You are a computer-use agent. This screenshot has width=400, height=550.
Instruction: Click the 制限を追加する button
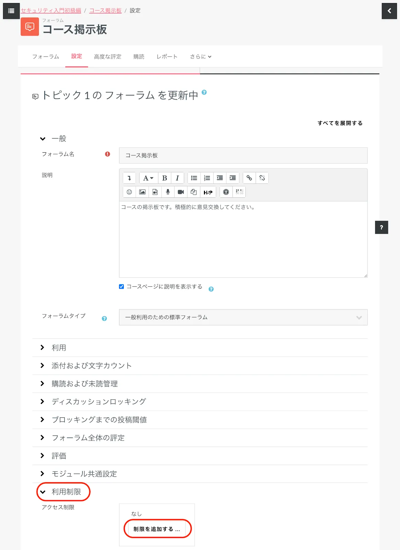157,529
